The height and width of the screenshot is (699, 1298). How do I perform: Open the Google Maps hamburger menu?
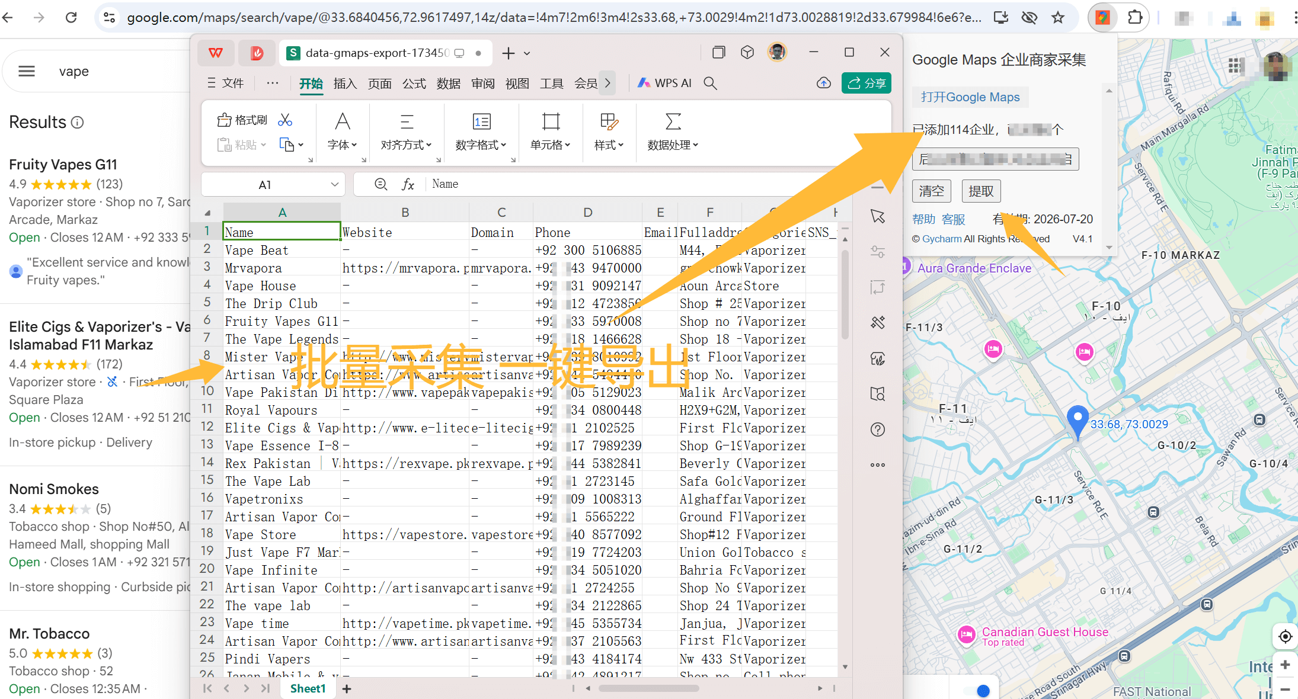[x=27, y=71]
